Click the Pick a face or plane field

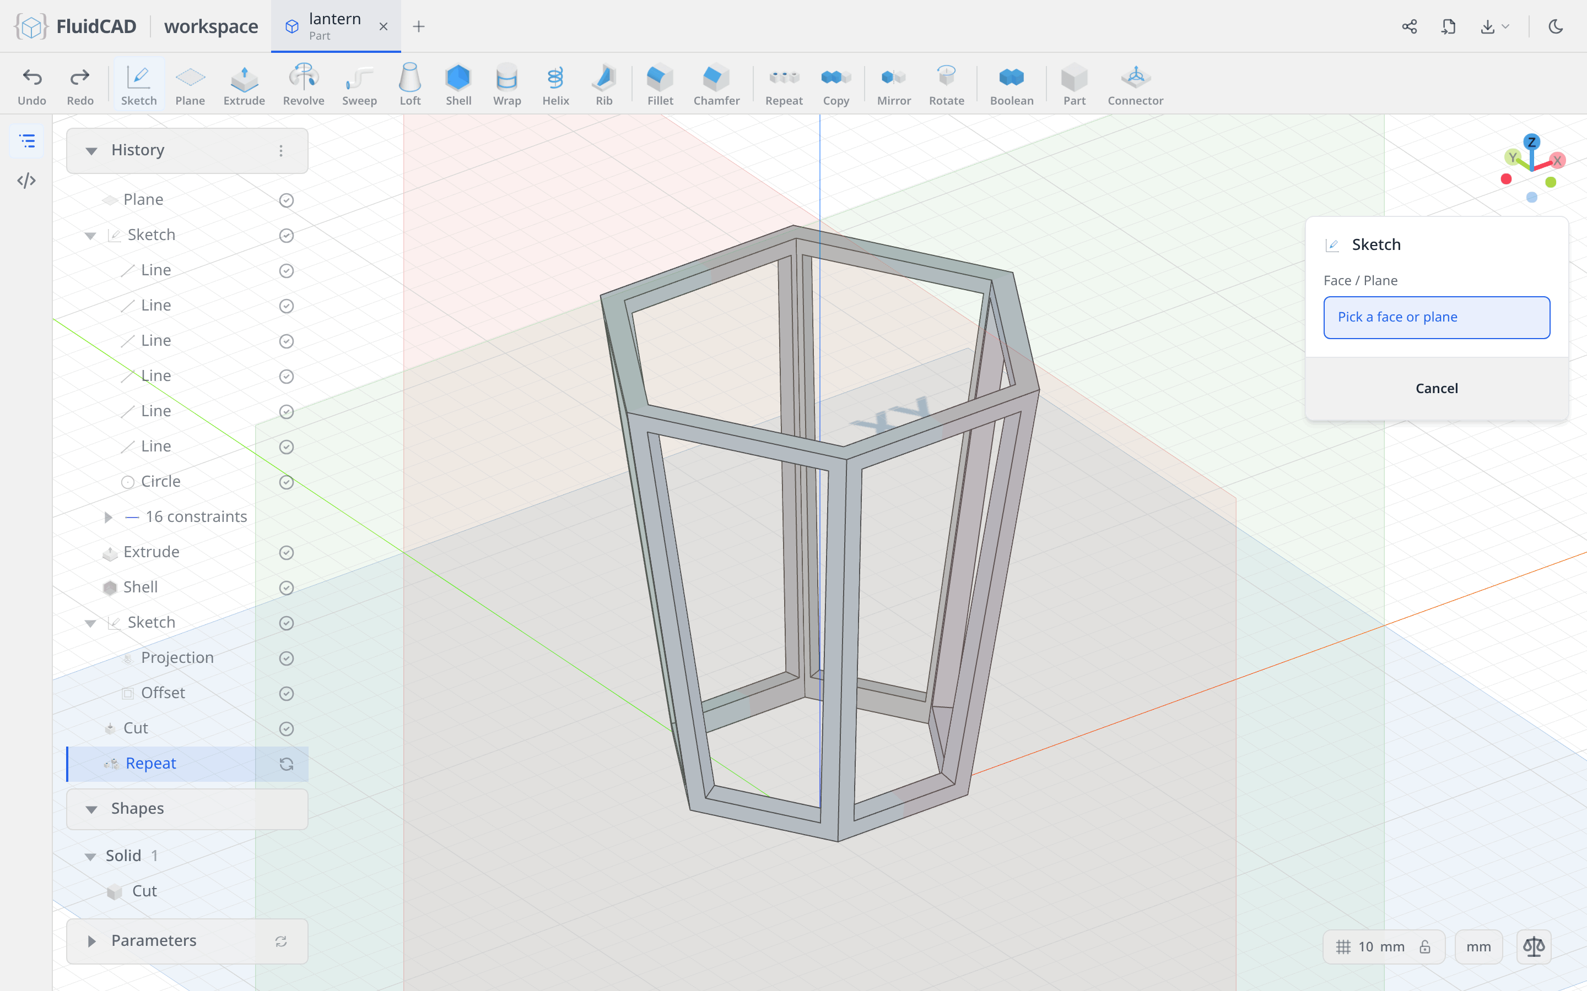(1436, 317)
